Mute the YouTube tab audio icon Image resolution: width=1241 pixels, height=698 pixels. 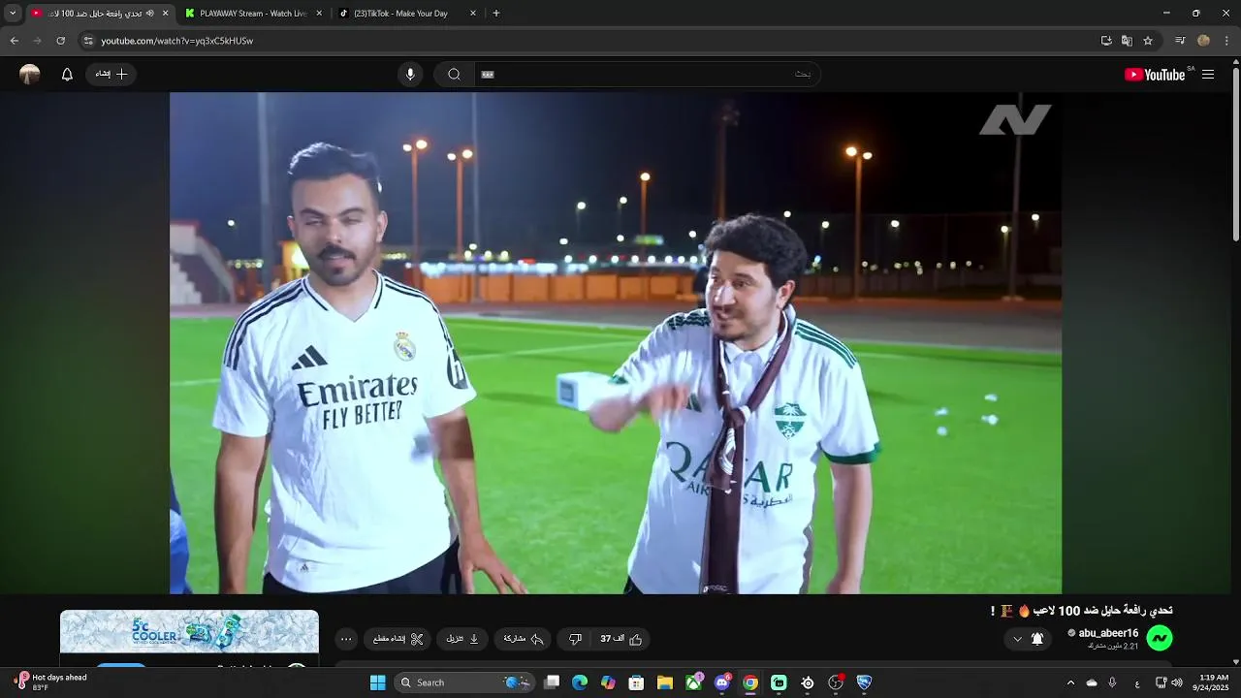(149, 14)
